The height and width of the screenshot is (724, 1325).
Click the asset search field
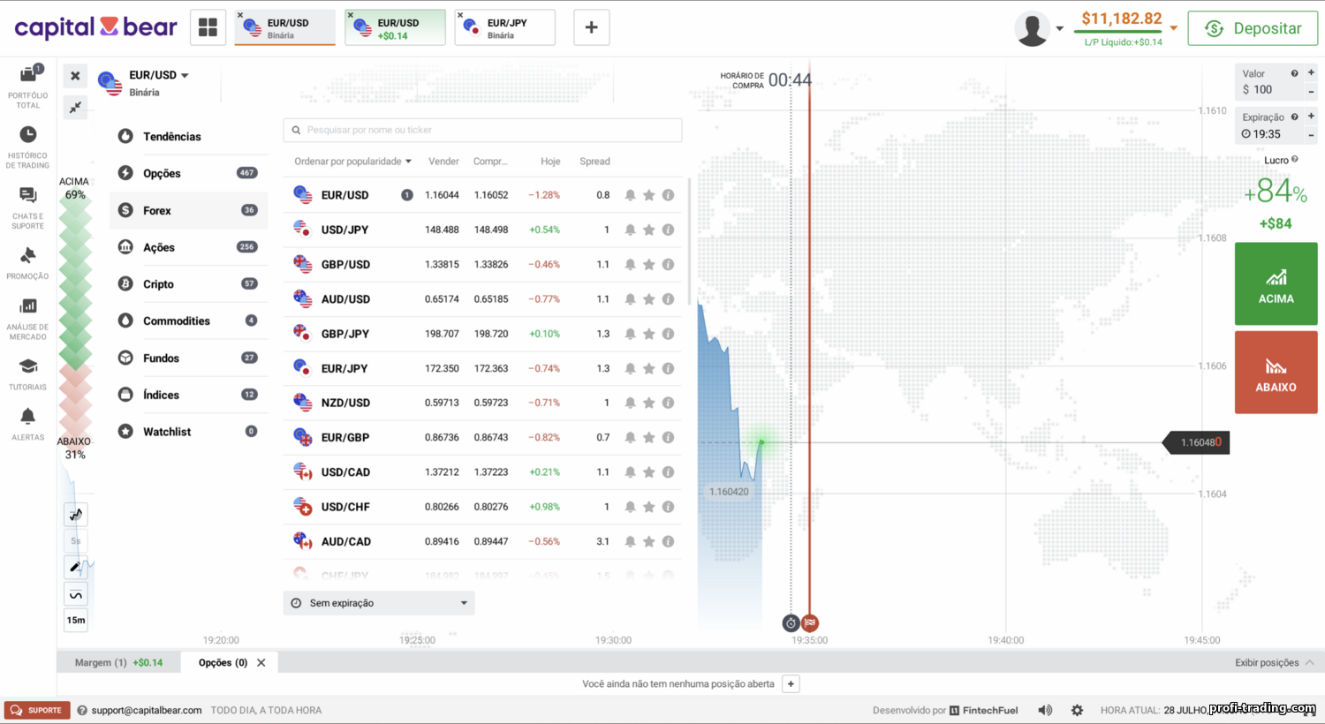pyautogui.click(x=482, y=130)
